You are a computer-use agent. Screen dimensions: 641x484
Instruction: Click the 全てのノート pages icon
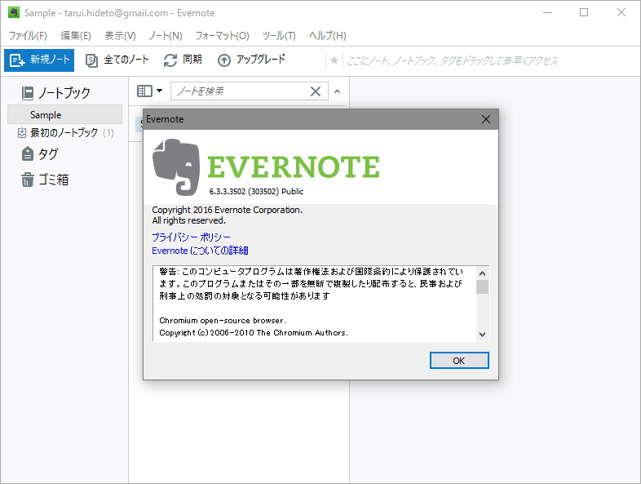click(91, 61)
